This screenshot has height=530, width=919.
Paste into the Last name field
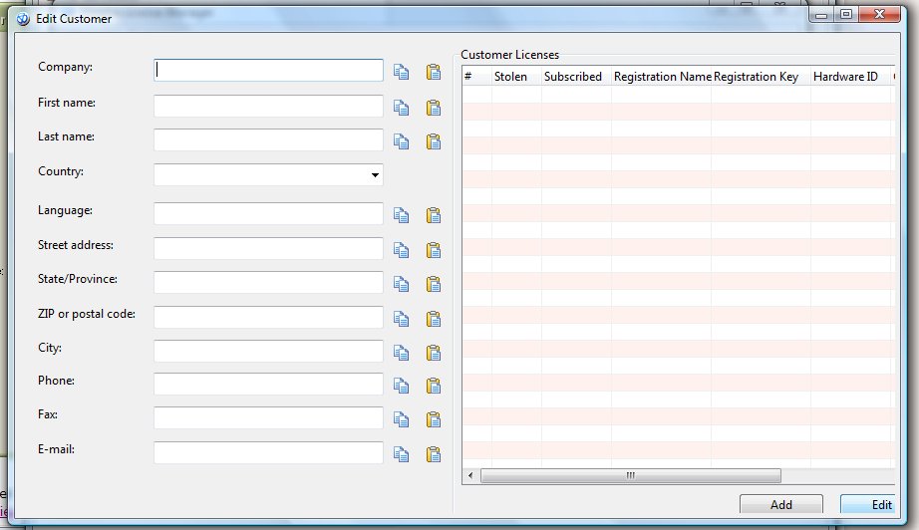[434, 141]
